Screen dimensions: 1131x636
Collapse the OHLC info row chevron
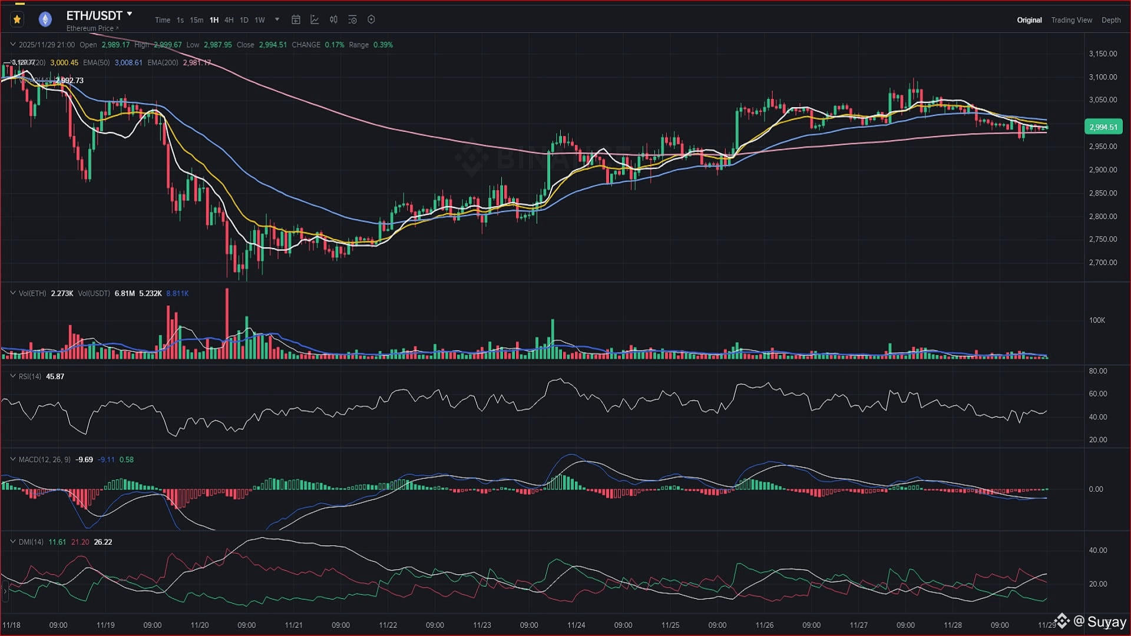click(12, 44)
